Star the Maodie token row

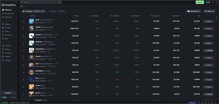click(24, 58)
